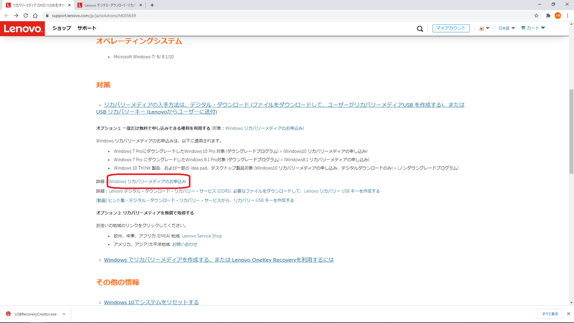Open 詳細: Windows リカバリーメディアのお申込み link
Screen dimensions: 574x323
(147, 181)
